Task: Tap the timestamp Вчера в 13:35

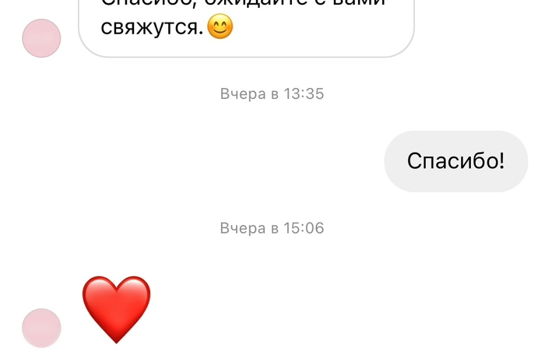Action: tap(272, 94)
